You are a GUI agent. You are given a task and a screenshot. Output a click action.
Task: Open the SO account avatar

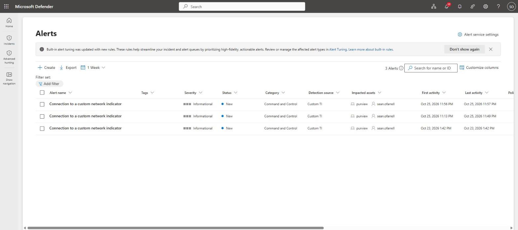click(511, 7)
